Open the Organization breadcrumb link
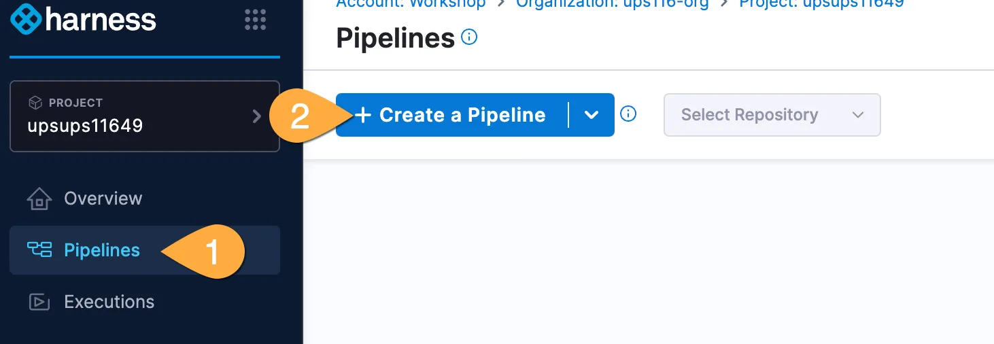This screenshot has height=344, width=994. [x=612, y=3]
